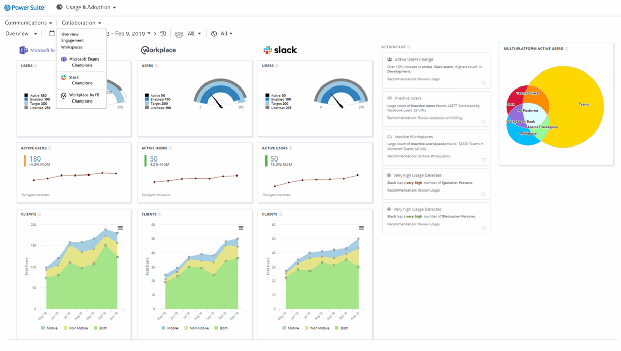The image size is (621, 351).
Task: Show info for Workplace CLIENTS chart
Action: pos(160,214)
